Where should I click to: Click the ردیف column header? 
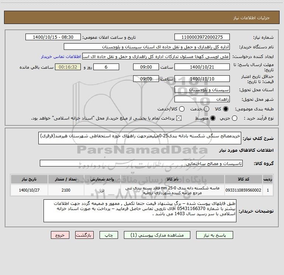click(x=268, y=179)
